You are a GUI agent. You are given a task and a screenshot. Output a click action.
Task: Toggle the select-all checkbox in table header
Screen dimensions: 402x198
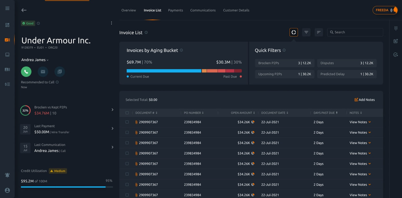click(127, 113)
